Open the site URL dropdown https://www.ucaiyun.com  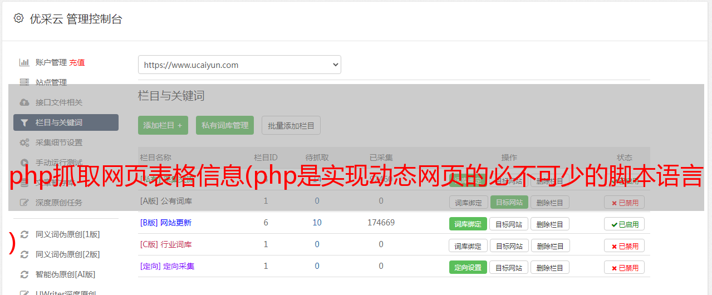(239, 65)
